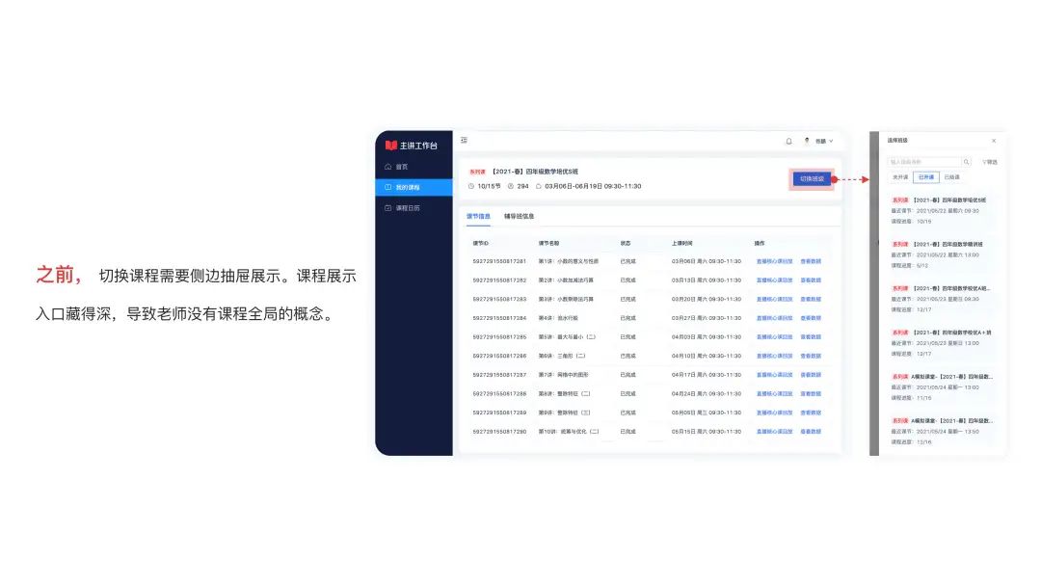Select drawer class 四年级数学培优S班 with progress 10/15
The height and width of the screenshot is (586, 1041).
coord(941,210)
